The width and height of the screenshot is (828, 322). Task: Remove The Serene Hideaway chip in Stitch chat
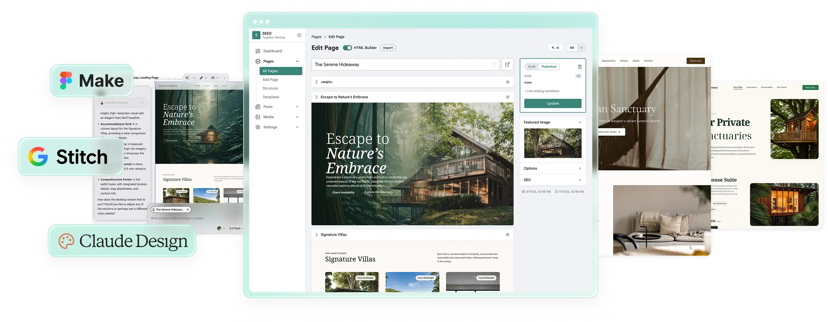click(188, 209)
